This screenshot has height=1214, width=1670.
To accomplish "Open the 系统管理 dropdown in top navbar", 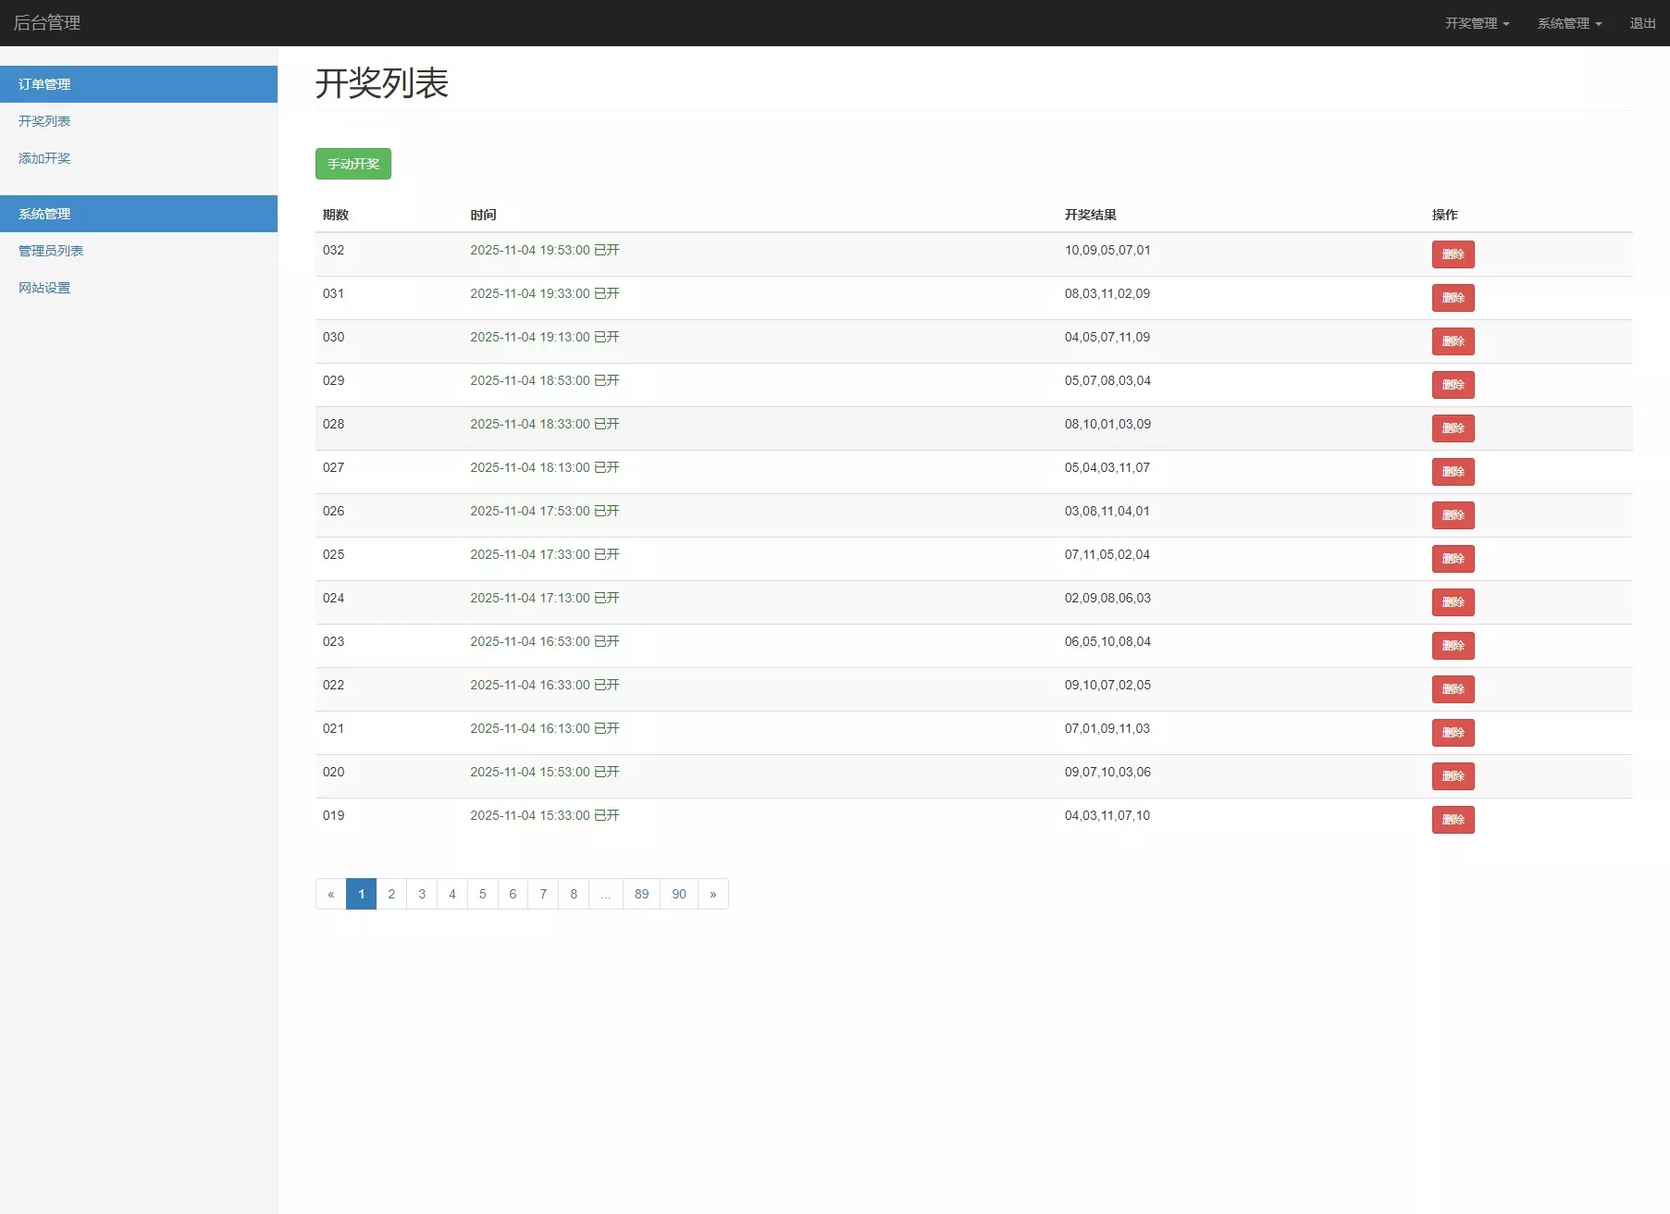I will click(1567, 22).
